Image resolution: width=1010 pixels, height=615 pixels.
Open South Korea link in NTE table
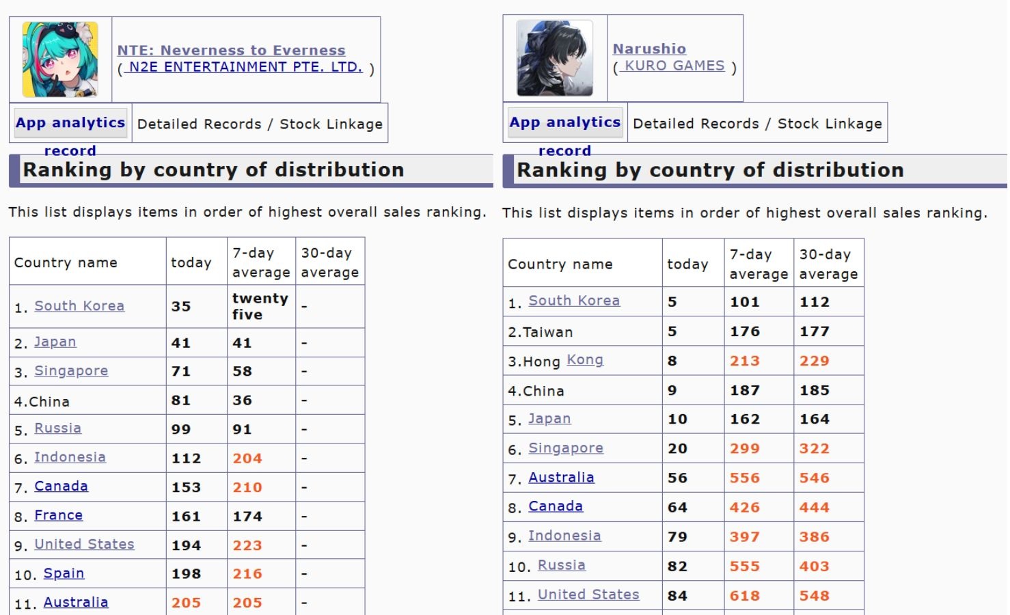click(79, 305)
